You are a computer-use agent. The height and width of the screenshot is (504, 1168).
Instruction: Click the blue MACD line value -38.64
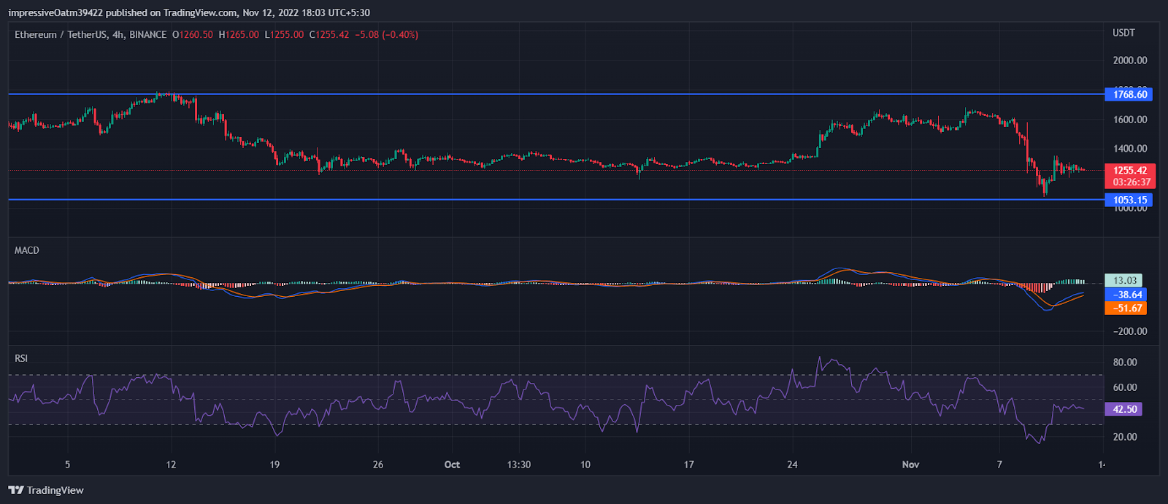click(1126, 295)
